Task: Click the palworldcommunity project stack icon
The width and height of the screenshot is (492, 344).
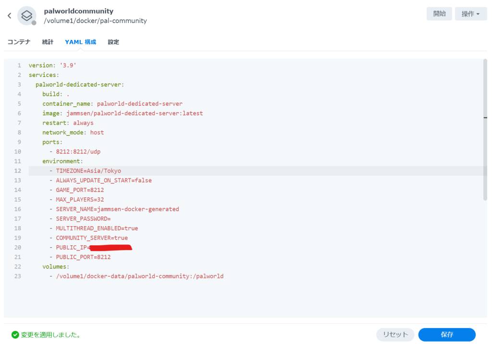Action: [27, 15]
